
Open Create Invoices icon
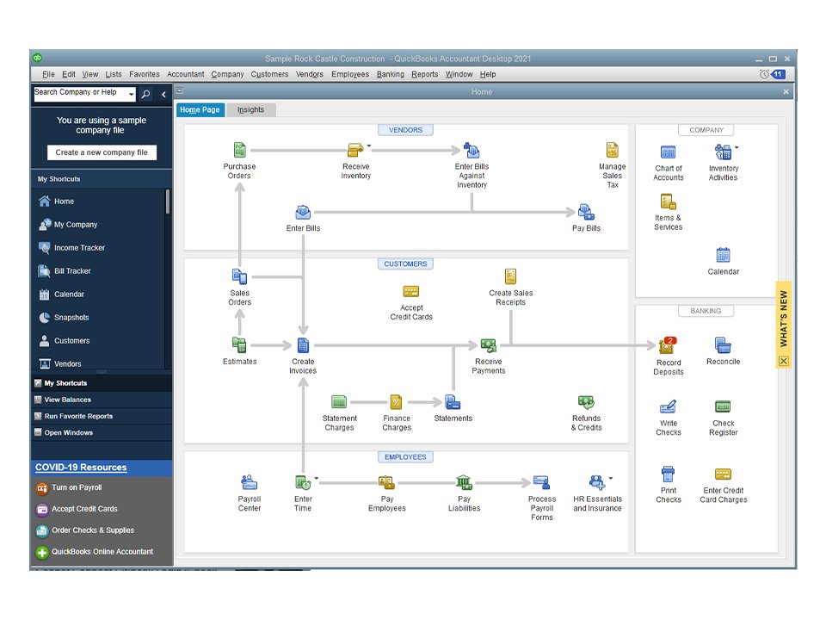click(303, 345)
